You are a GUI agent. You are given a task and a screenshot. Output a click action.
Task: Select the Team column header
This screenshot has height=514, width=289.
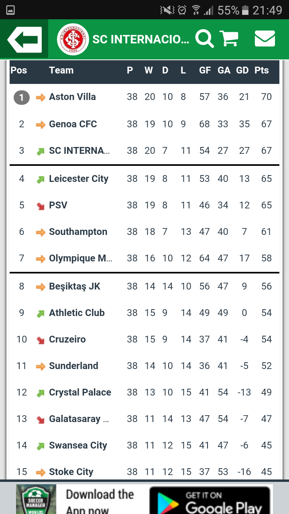(61, 71)
